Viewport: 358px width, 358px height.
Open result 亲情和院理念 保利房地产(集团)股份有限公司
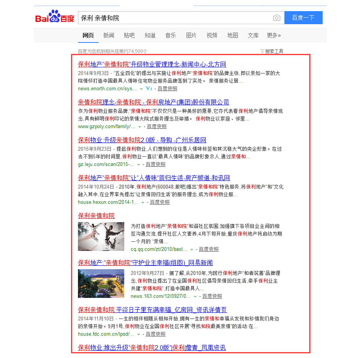(x=154, y=102)
